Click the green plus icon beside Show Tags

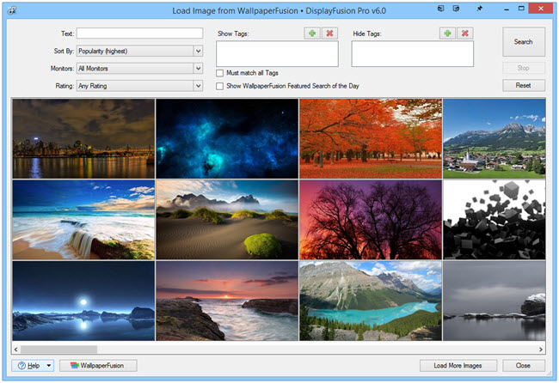312,33
